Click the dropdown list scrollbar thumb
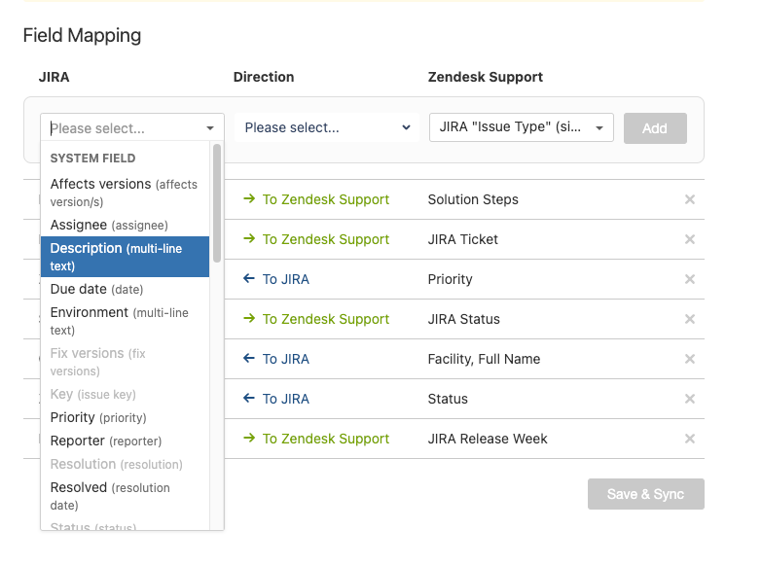762x565 pixels. 217,203
